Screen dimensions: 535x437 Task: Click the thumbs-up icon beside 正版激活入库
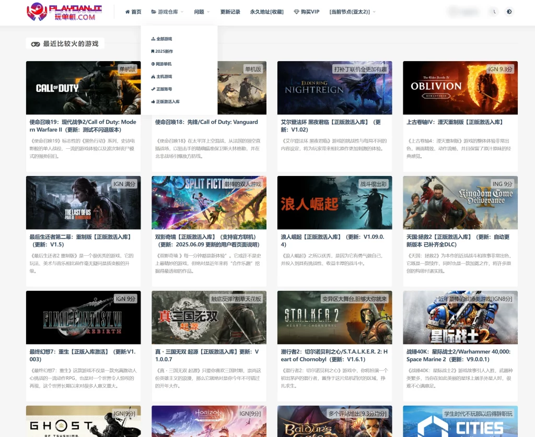click(x=153, y=102)
